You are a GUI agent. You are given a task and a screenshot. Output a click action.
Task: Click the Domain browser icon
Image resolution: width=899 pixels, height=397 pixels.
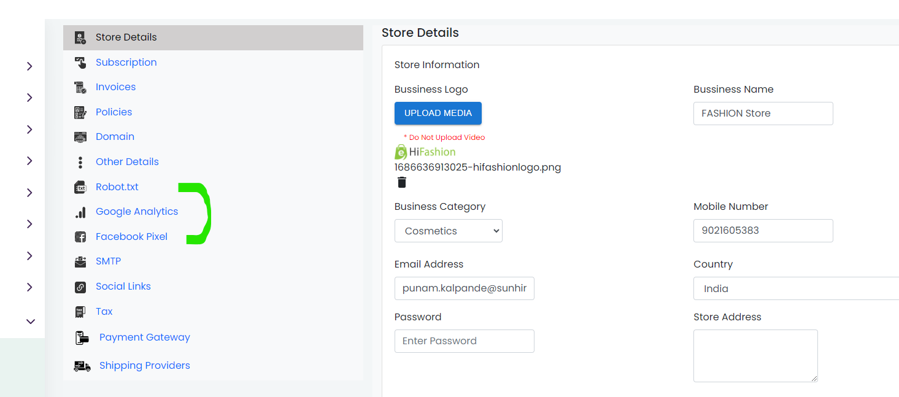click(80, 137)
